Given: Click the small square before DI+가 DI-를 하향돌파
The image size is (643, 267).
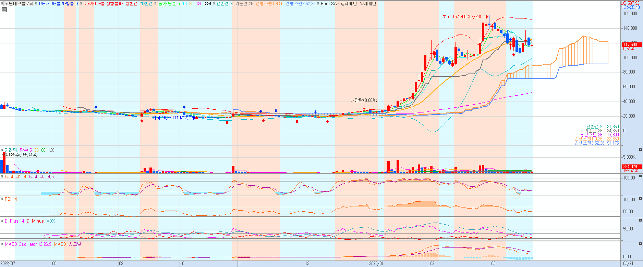Looking at the screenshot, I should tap(37, 4).
